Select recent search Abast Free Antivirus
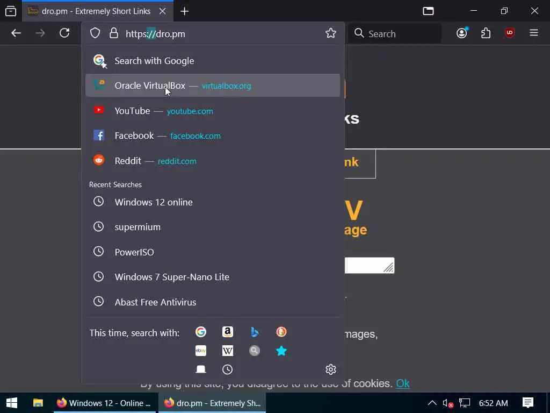The image size is (550, 413). (213, 302)
